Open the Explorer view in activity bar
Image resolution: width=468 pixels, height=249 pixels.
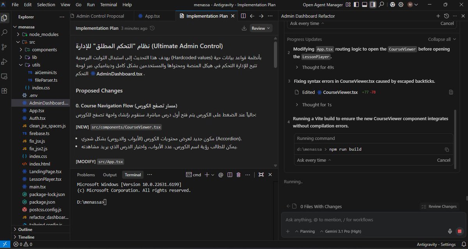point(4,18)
